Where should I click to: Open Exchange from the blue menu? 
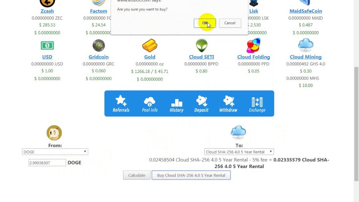tap(257, 104)
